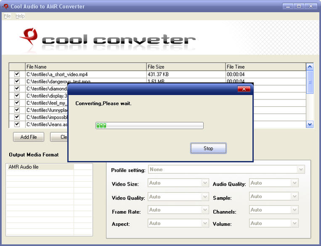
Task: Select the a_short_video.mp4 file name
Action: tap(57, 74)
